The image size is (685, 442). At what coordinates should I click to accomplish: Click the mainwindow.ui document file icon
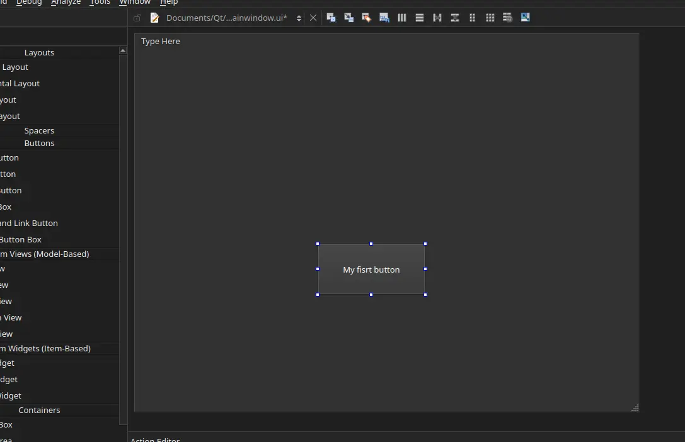tap(154, 18)
